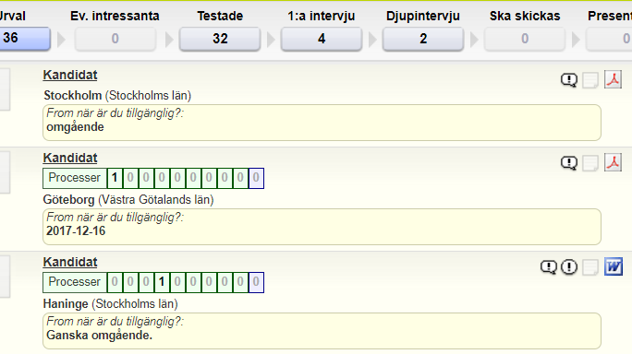Screen dimensions: 632x354
Task: Open Kandidat link for Haninge candidate
Action: point(70,263)
